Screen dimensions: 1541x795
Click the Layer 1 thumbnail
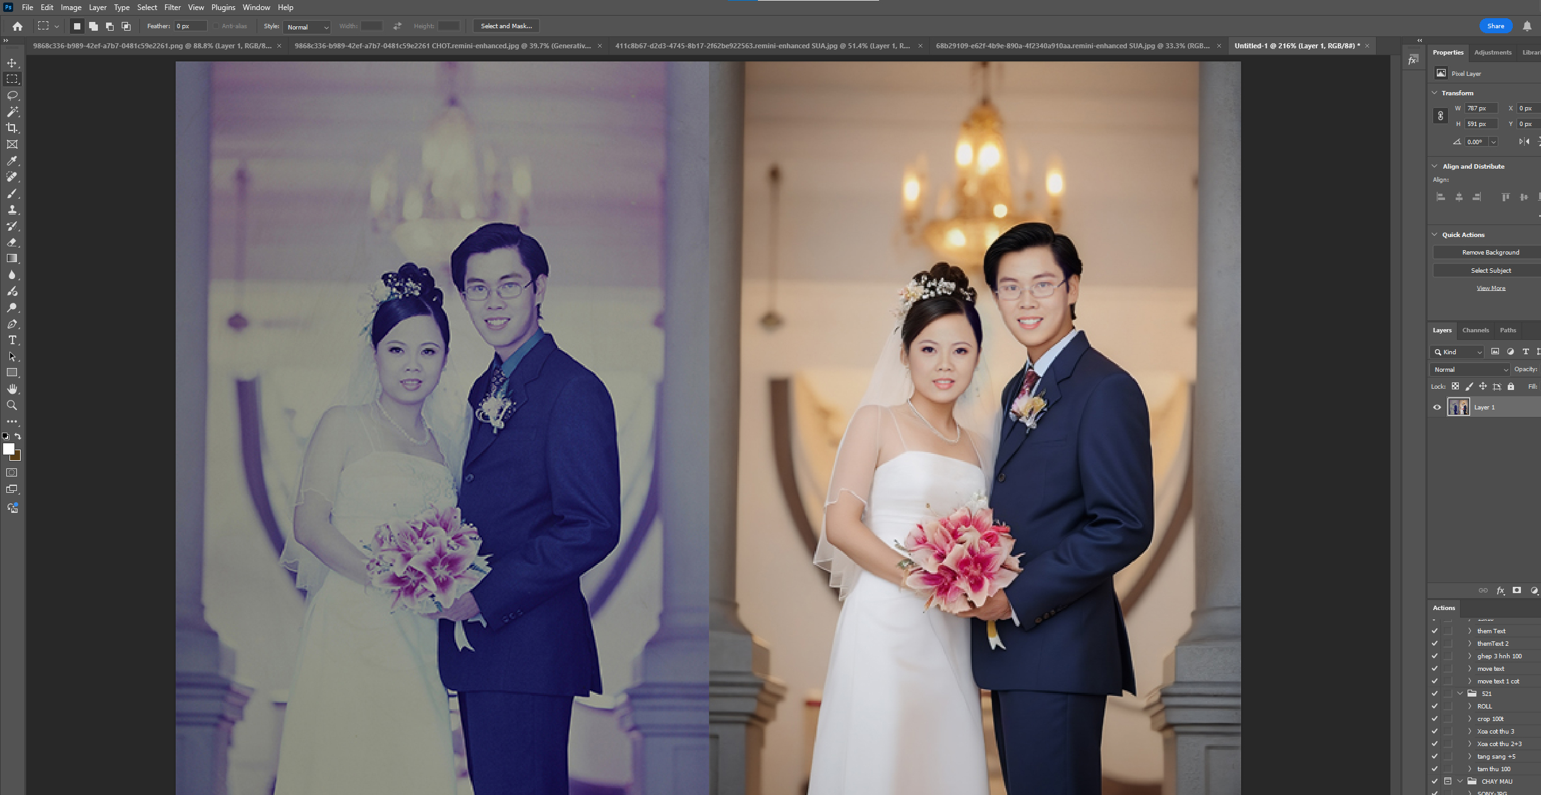coord(1458,407)
